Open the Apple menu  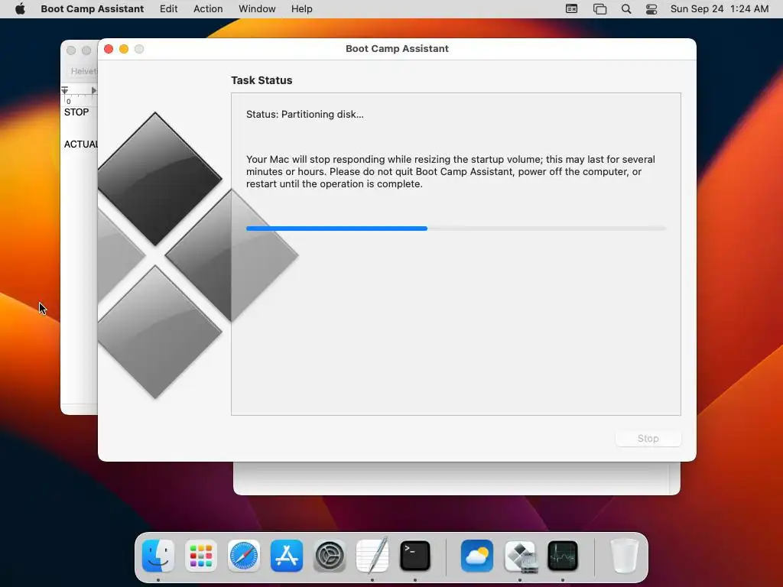click(20, 9)
